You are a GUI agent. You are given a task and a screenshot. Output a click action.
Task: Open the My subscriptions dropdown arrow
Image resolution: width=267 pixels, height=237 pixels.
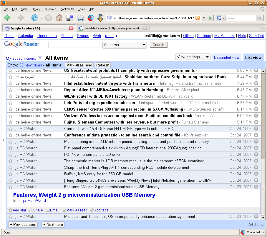click(x=40, y=58)
